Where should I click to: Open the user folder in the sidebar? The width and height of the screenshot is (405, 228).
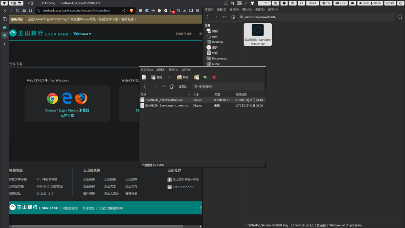[x=212, y=36]
